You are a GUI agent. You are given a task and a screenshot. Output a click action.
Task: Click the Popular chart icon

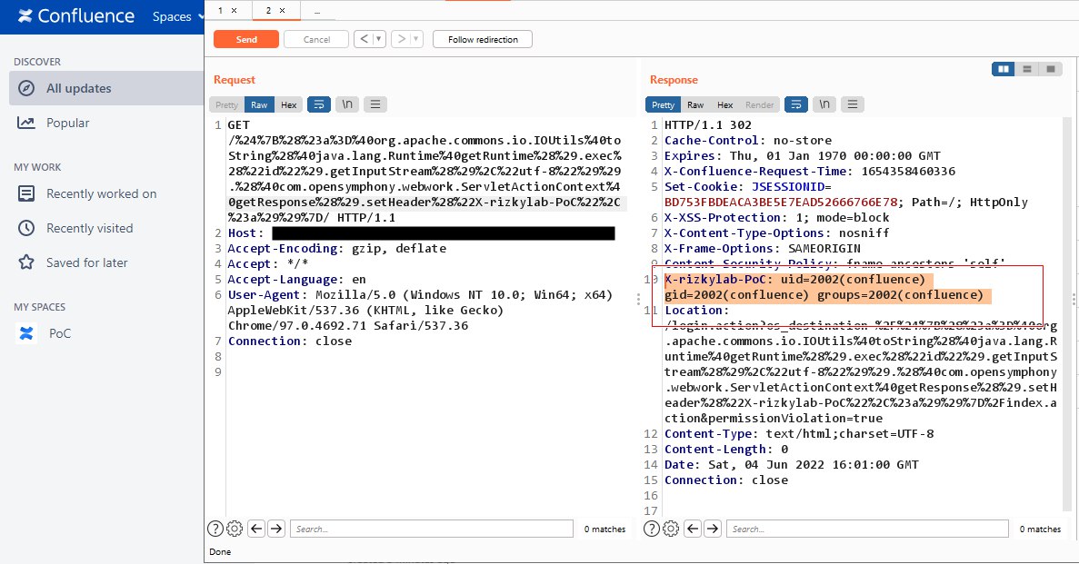tap(26, 123)
